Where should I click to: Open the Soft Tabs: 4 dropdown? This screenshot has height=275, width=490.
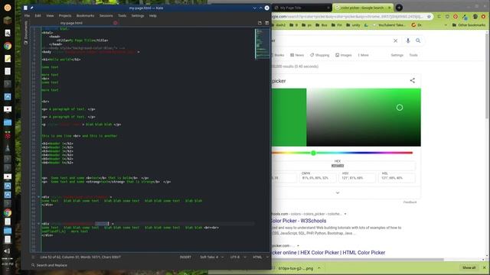point(212,257)
